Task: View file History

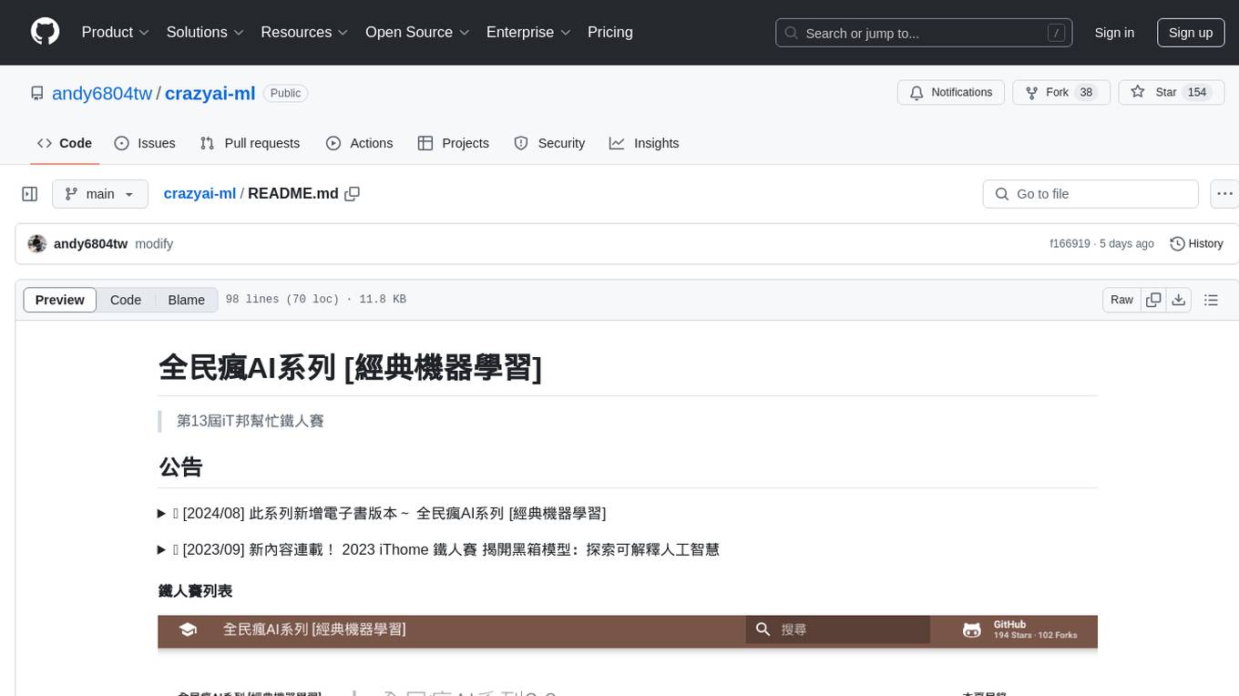Action: (1196, 244)
